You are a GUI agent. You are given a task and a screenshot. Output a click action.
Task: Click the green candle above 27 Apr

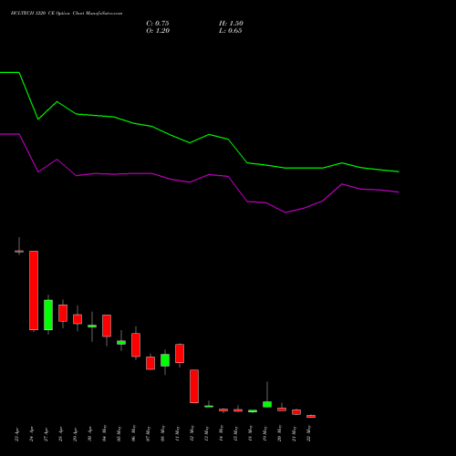point(48,315)
